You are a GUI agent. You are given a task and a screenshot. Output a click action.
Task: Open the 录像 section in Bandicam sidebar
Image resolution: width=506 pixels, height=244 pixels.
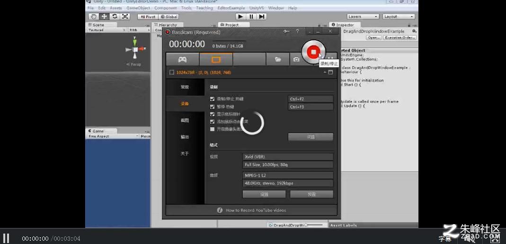tap(185, 104)
